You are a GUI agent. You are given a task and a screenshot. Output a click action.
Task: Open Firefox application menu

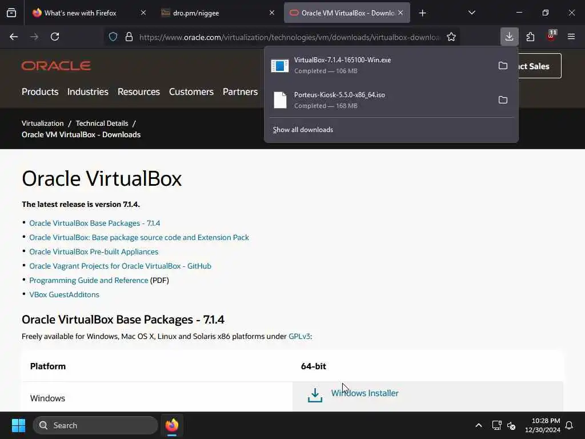point(571,37)
